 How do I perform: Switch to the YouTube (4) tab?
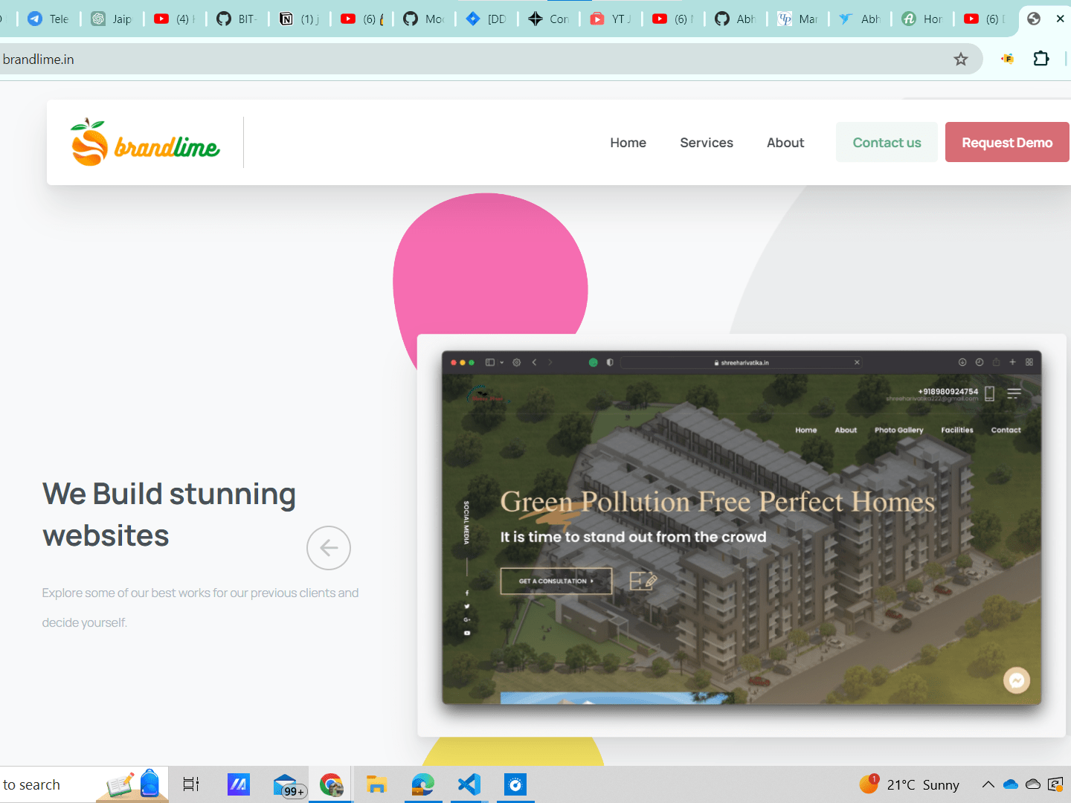175,19
